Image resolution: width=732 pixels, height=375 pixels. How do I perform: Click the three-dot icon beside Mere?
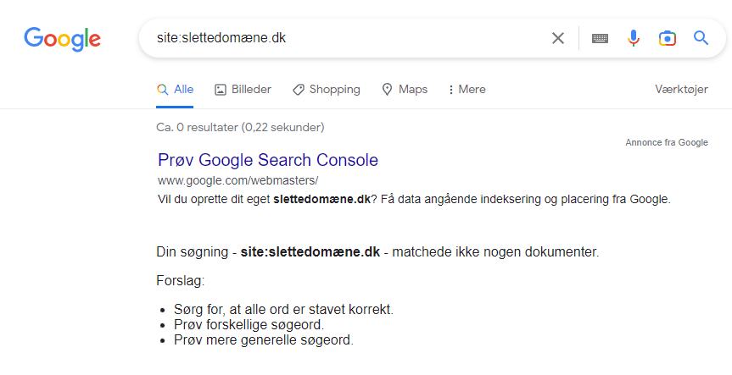tap(451, 90)
